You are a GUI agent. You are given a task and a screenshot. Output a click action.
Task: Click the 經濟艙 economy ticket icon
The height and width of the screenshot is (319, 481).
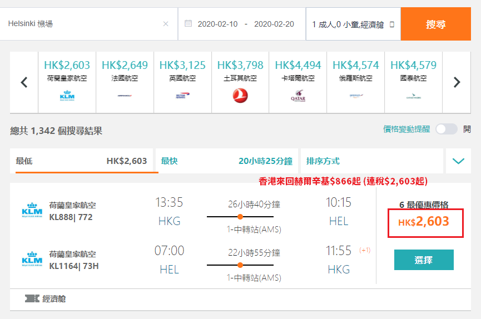coord(32,298)
